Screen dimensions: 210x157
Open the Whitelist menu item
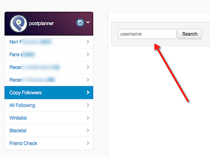(49, 118)
